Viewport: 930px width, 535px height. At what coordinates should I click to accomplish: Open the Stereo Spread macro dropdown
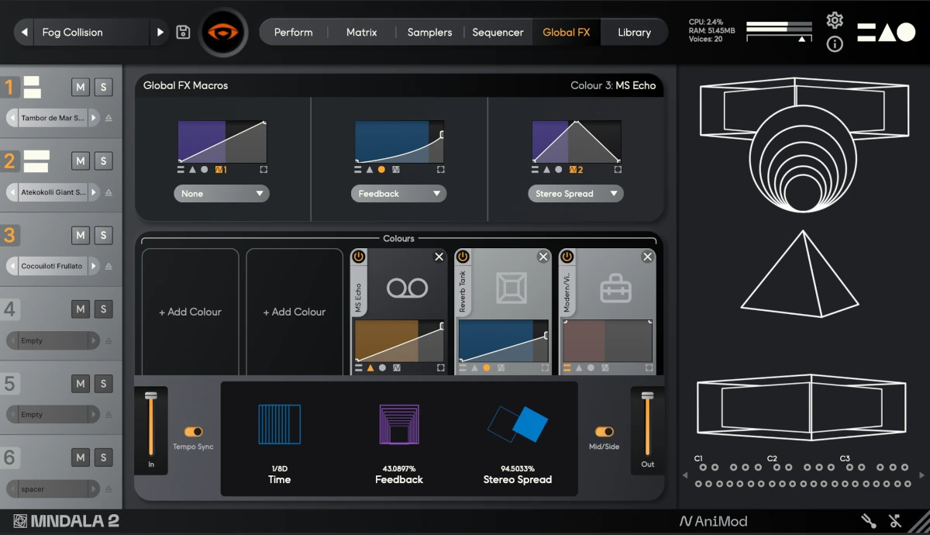(576, 193)
